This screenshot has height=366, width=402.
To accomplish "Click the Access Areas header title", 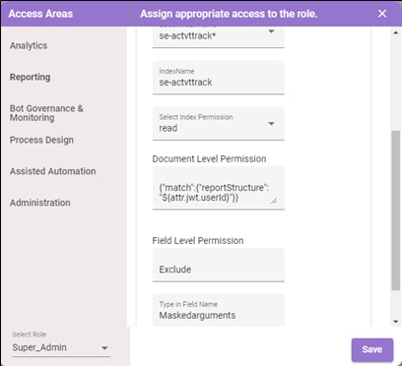I will [x=40, y=14].
